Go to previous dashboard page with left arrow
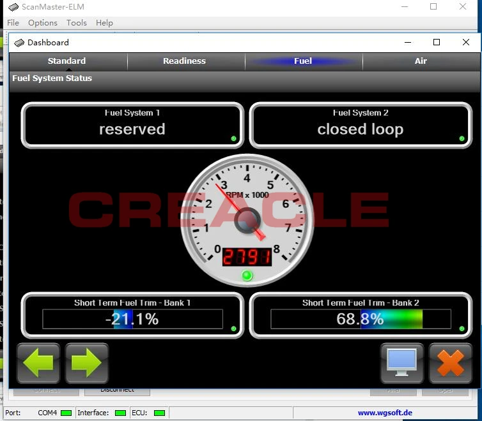 click(x=38, y=363)
